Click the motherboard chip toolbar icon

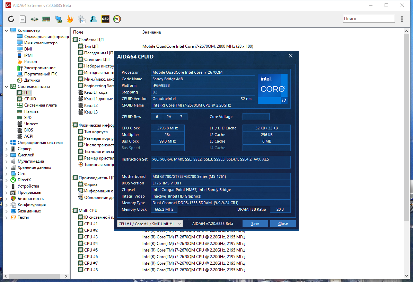click(34, 19)
